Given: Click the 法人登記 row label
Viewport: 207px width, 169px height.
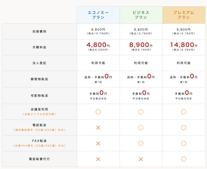Looking at the screenshot, I should point(39,63).
